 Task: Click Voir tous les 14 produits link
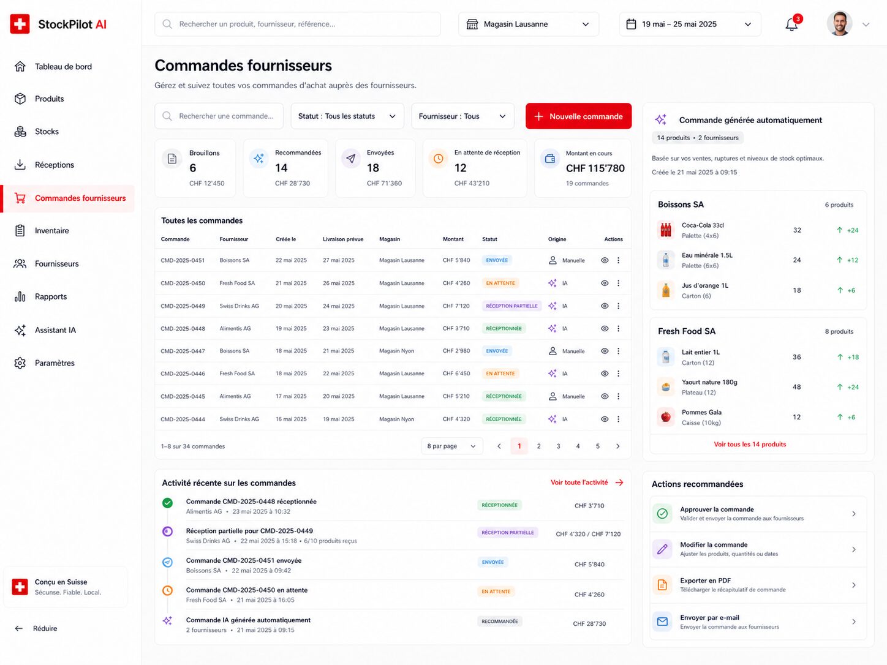(x=750, y=444)
